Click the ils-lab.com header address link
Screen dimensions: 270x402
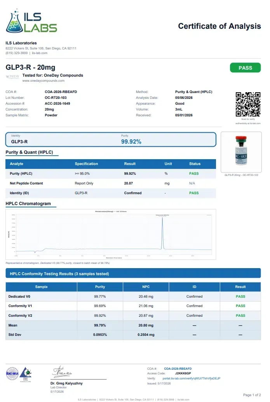point(39,53)
